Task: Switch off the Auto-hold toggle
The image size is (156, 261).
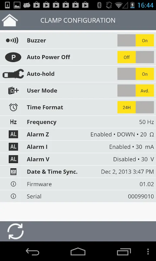Action: point(136,74)
